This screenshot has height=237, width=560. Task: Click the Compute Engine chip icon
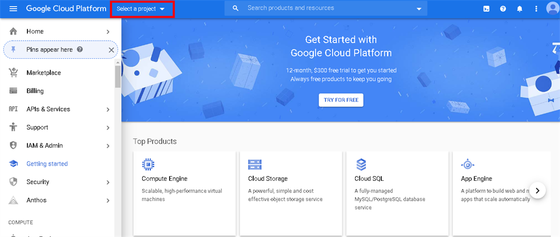coord(148,164)
